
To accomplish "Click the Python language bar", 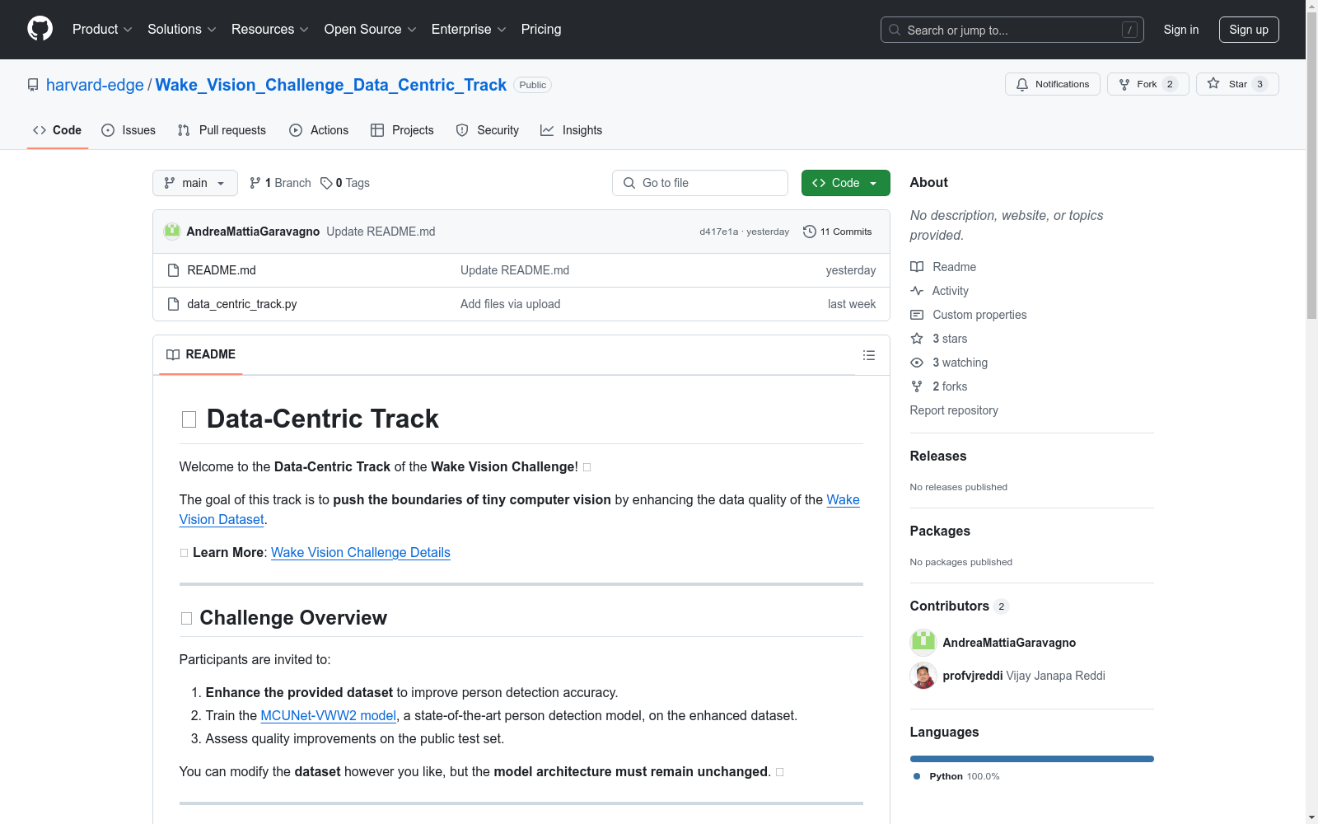I will tap(1032, 759).
